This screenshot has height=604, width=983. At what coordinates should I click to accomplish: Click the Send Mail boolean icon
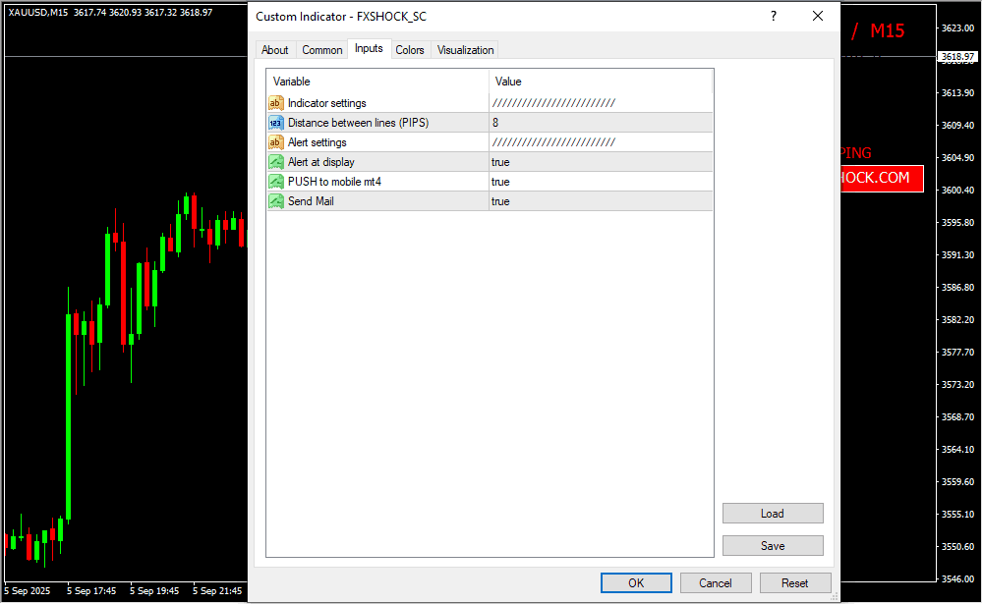[275, 201]
